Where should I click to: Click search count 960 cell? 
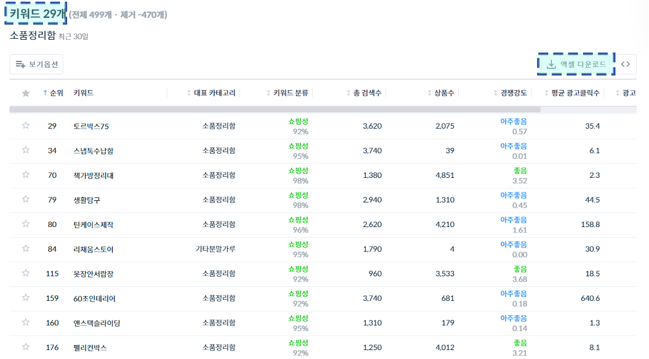[375, 274]
